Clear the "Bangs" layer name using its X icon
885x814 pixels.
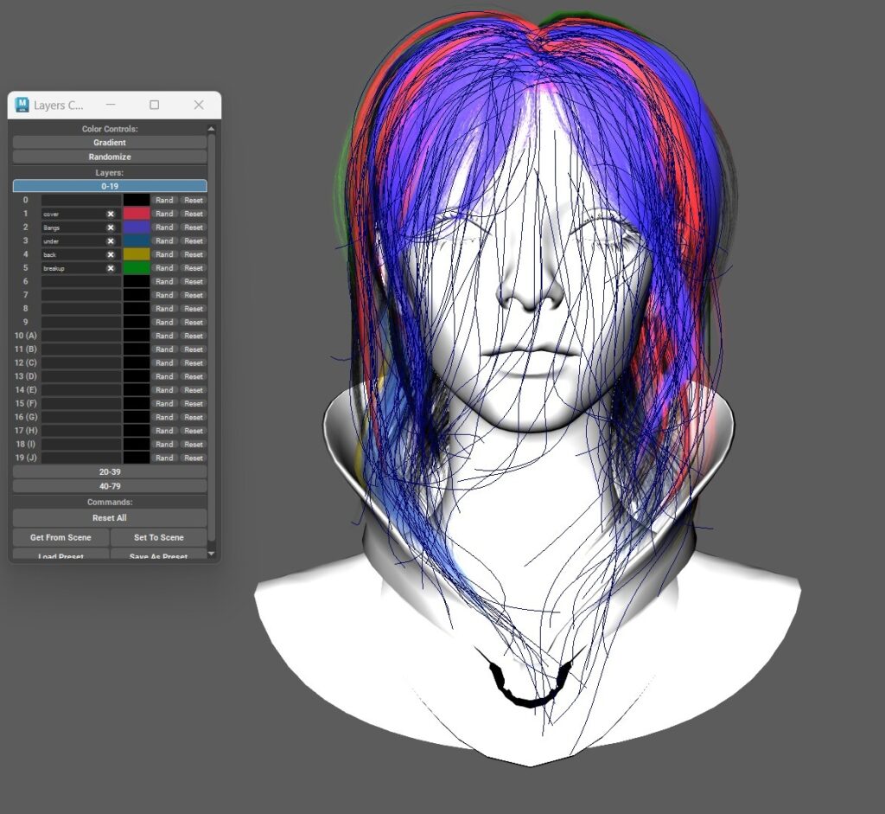[110, 227]
